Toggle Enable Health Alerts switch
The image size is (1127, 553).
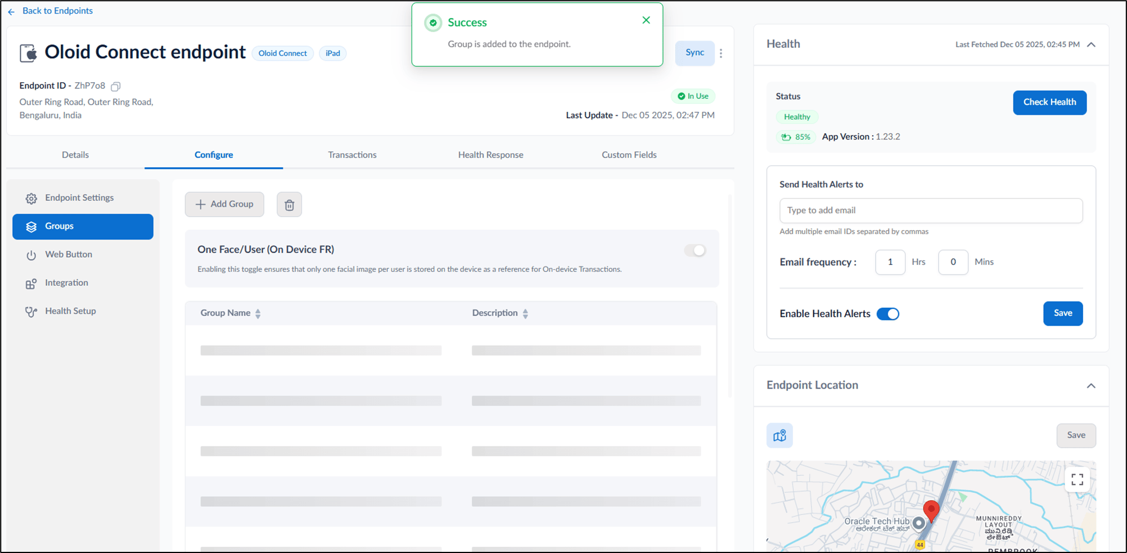(x=888, y=314)
